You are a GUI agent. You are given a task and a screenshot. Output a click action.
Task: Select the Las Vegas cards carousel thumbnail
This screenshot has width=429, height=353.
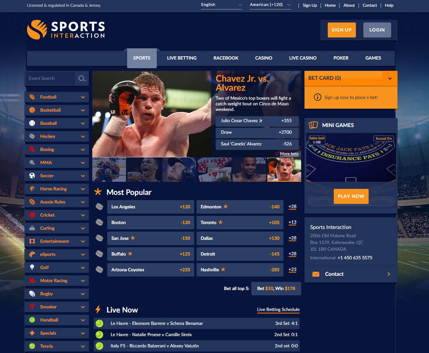point(214,169)
